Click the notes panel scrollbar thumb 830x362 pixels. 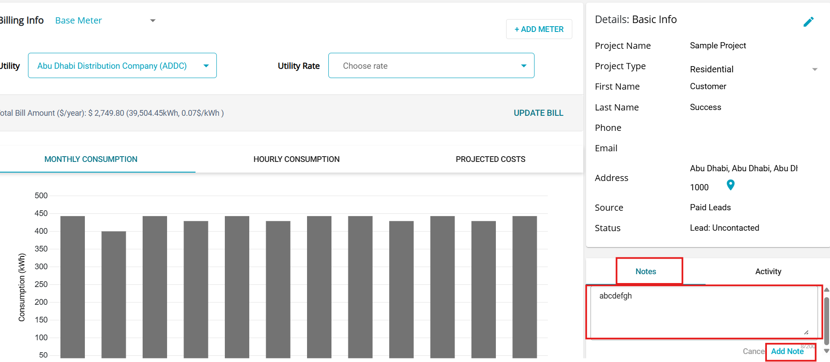pos(826,319)
